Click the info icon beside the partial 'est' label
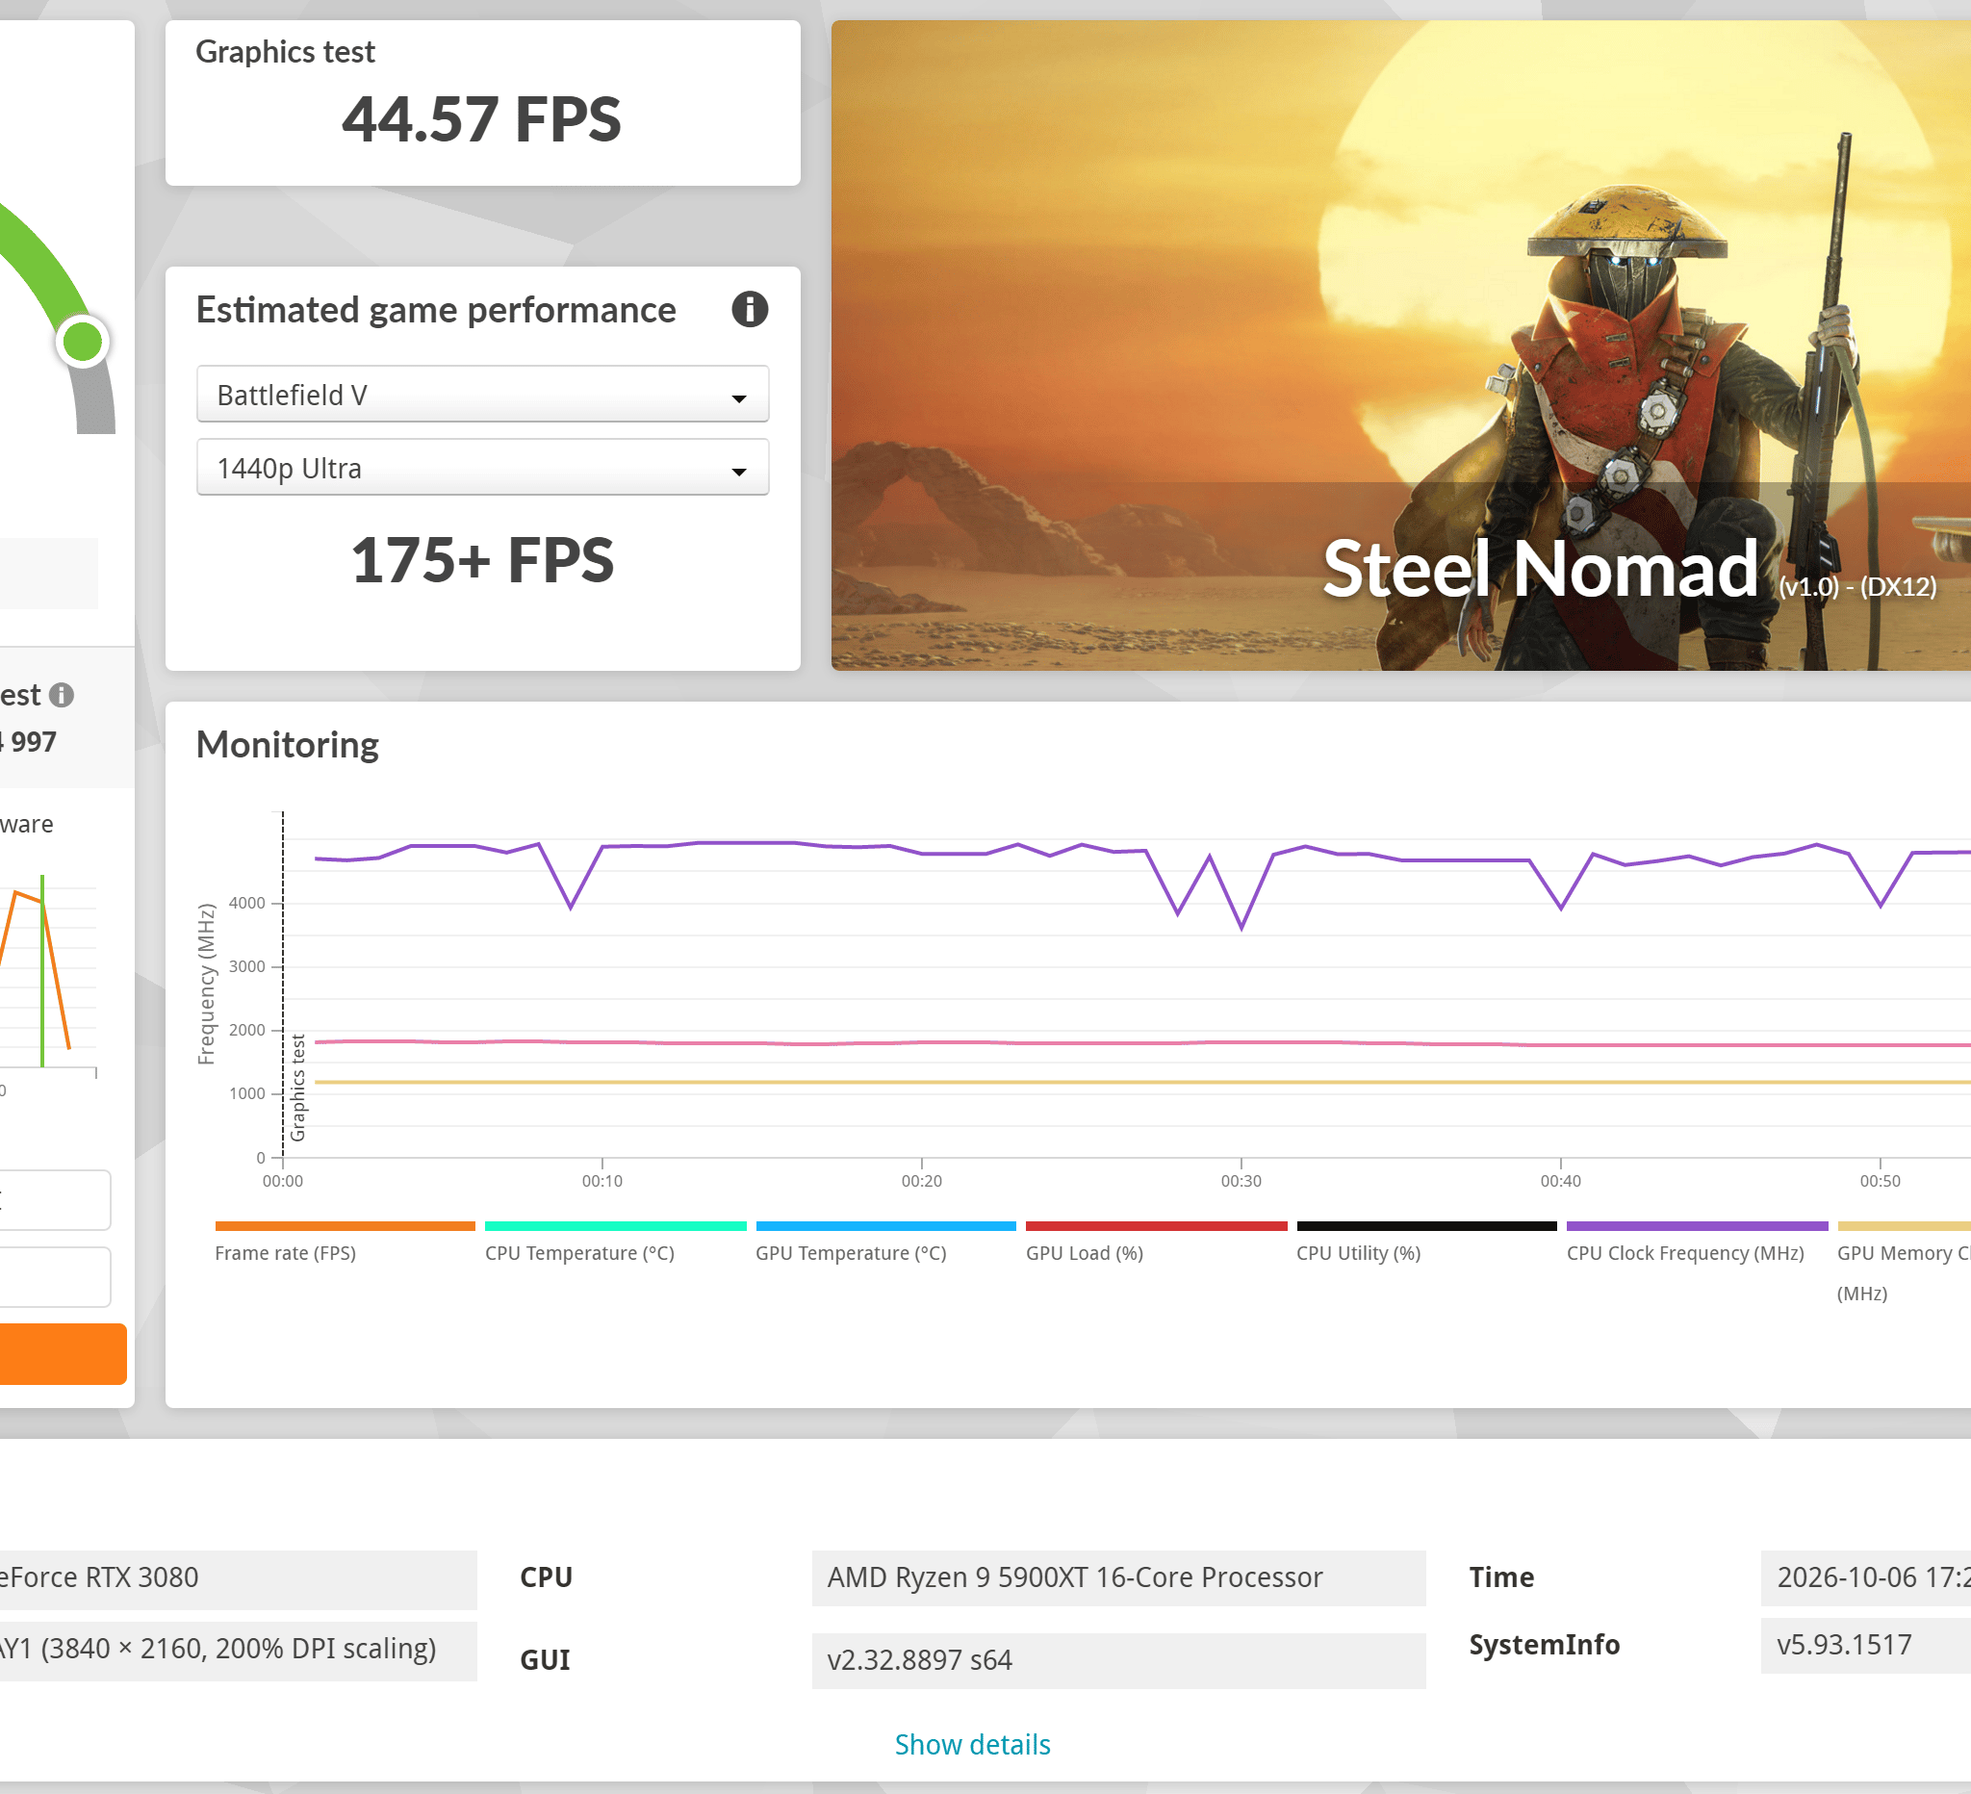The width and height of the screenshot is (1971, 1794). click(x=62, y=695)
